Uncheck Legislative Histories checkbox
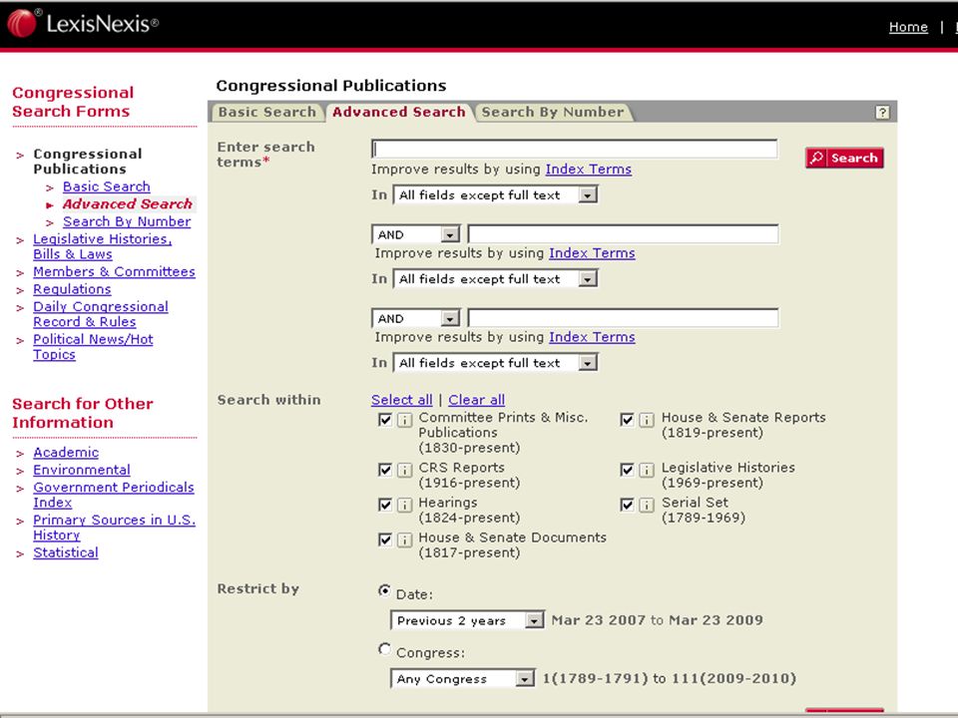958x718 pixels. click(x=627, y=470)
